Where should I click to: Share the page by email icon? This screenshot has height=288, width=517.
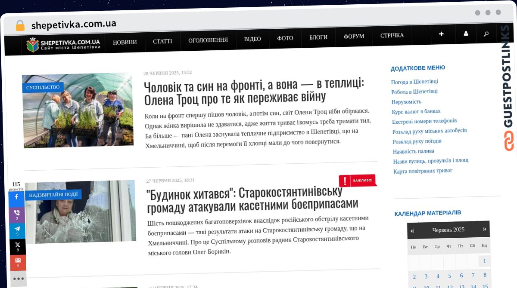(18, 262)
